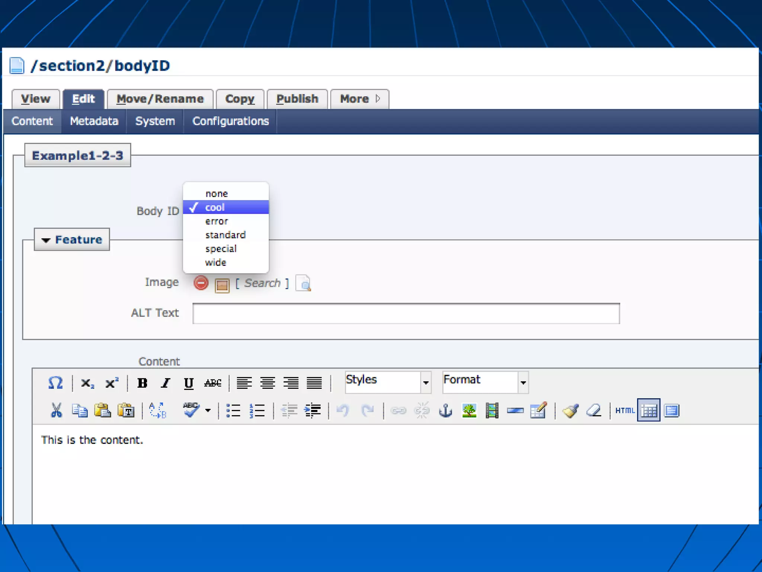The width and height of the screenshot is (762, 572).
Task: Remove formatting with eraser icon
Action: pos(594,410)
